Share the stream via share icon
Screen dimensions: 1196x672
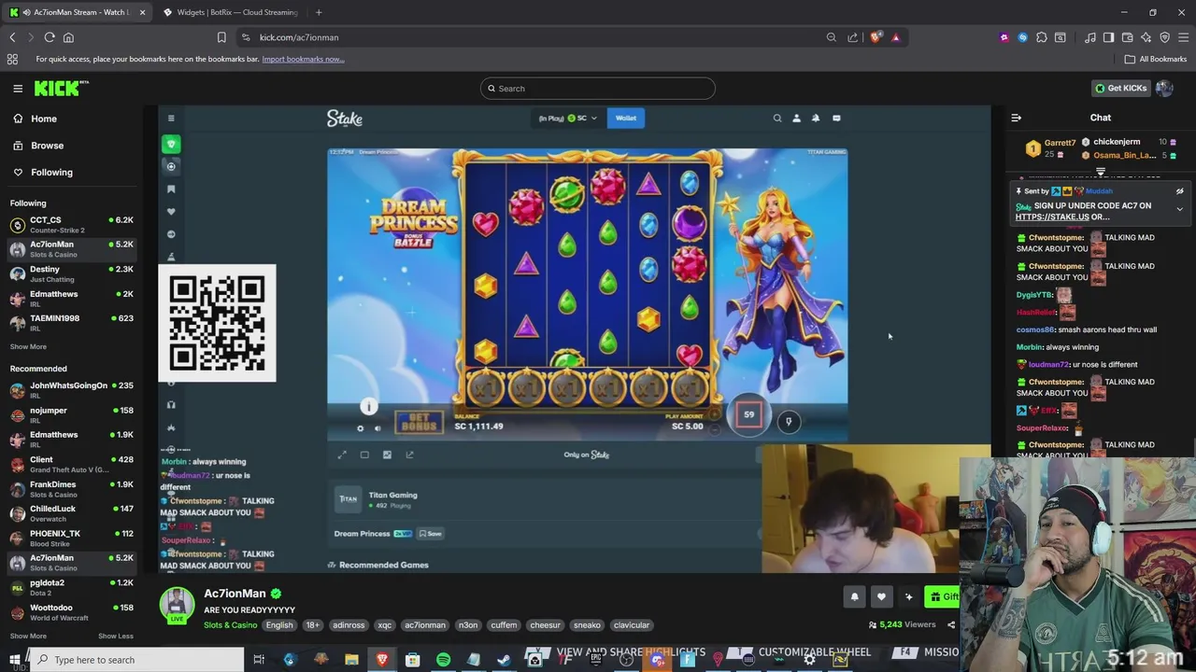pos(951,625)
